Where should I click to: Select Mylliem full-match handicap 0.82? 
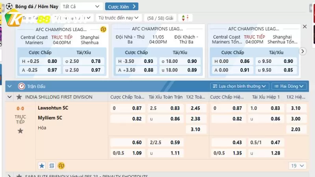coord(128,119)
